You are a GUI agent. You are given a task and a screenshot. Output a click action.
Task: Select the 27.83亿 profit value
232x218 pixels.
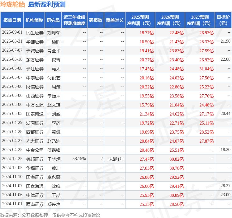coord(147,168)
